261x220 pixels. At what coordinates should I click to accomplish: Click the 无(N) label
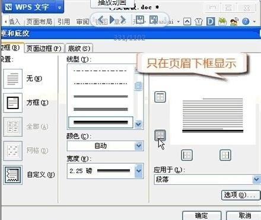(x=34, y=79)
